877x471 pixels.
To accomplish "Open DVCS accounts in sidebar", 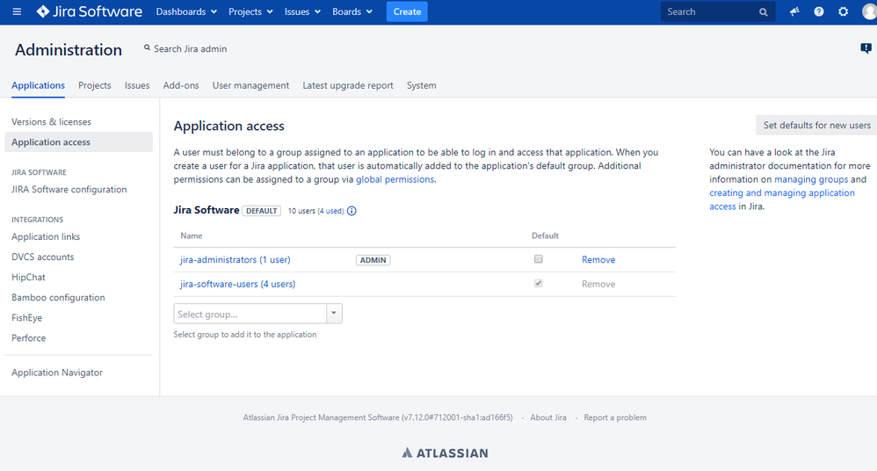I will 42,257.
